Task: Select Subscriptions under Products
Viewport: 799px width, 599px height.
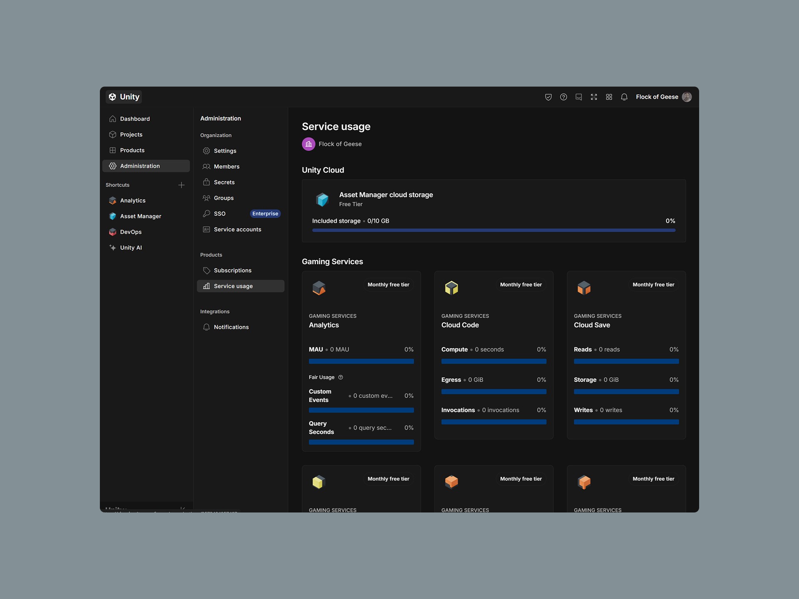Action: click(232, 271)
